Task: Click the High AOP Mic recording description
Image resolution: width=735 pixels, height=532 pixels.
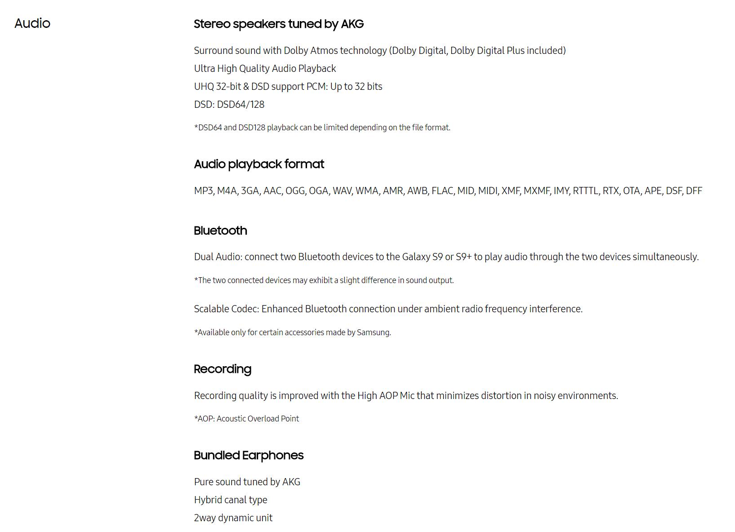Action: tap(405, 395)
